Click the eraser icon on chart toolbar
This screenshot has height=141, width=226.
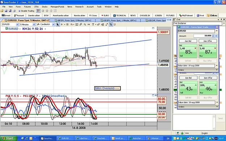point(98,25)
